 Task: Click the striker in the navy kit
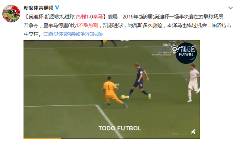[x=140, y=81]
